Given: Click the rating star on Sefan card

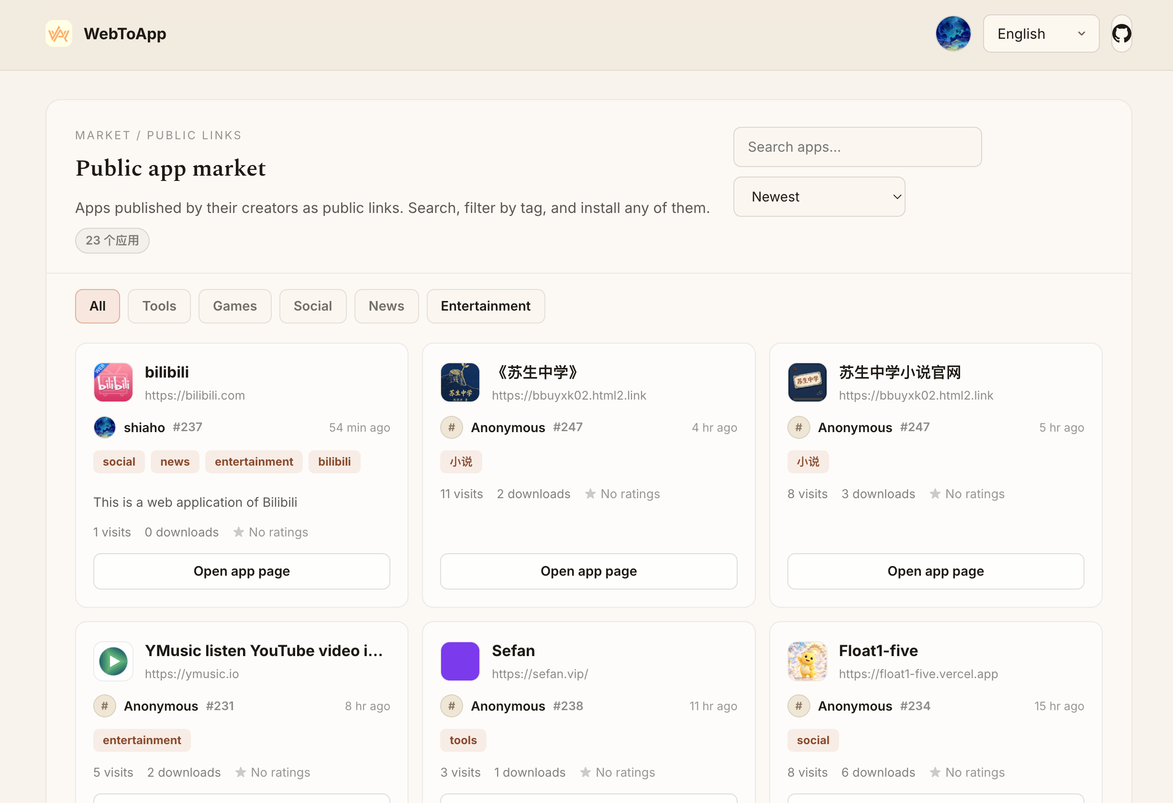Looking at the screenshot, I should tap(586, 772).
